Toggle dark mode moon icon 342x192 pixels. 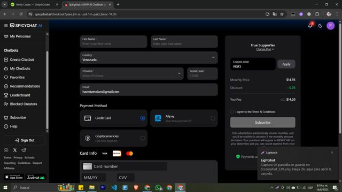[x=320, y=26]
